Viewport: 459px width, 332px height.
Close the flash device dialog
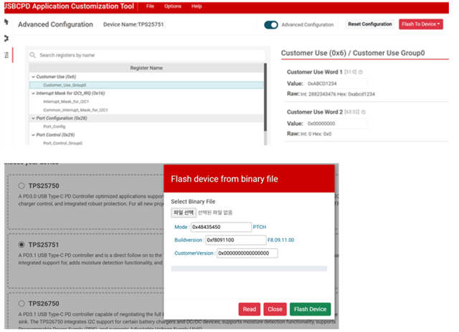tap(275, 309)
